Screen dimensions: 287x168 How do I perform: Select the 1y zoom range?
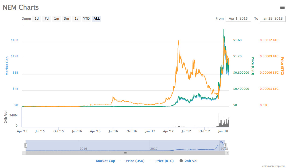(76, 19)
